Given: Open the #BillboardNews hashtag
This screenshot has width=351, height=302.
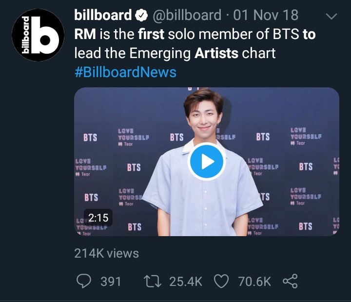Looking at the screenshot, I should pos(125,72).
